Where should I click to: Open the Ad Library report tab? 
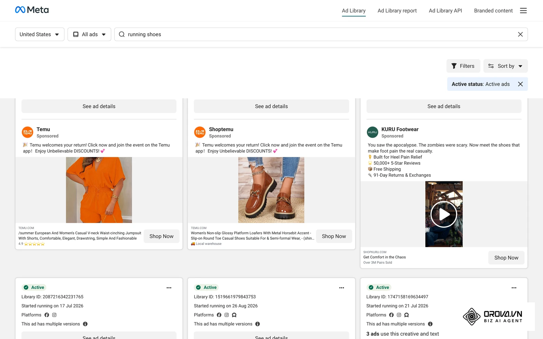point(397,11)
